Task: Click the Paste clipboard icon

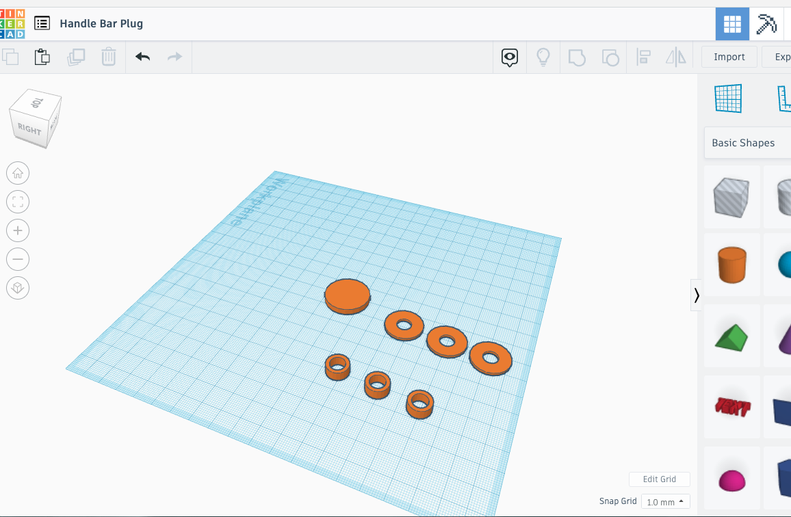Action: tap(42, 57)
